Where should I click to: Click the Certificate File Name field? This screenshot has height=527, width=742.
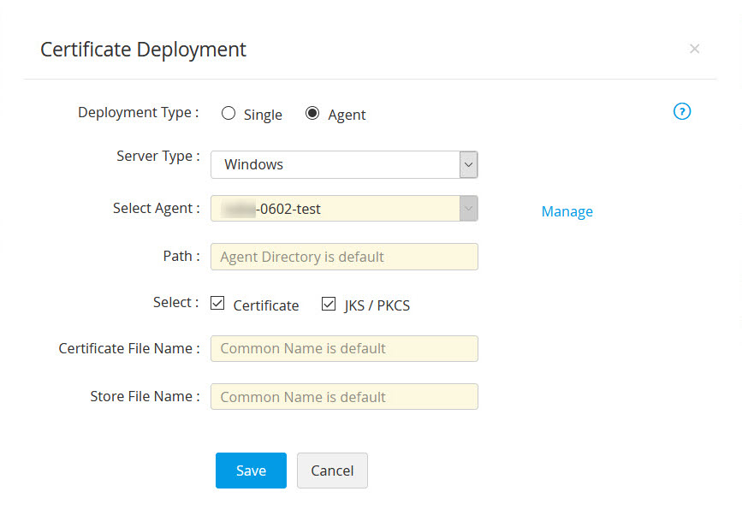point(344,348)
